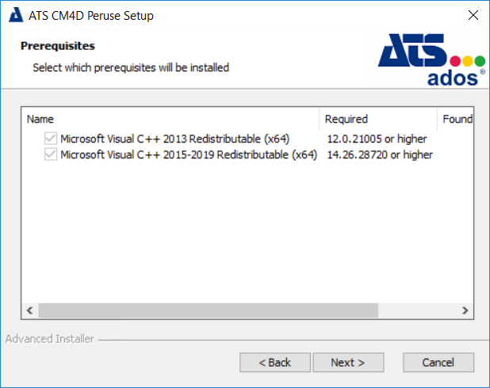Viewport: 490px width, 388px height.
Task: Toggle Visual C++ 2013 Redistributable checkbox
Action: (51, 139)
